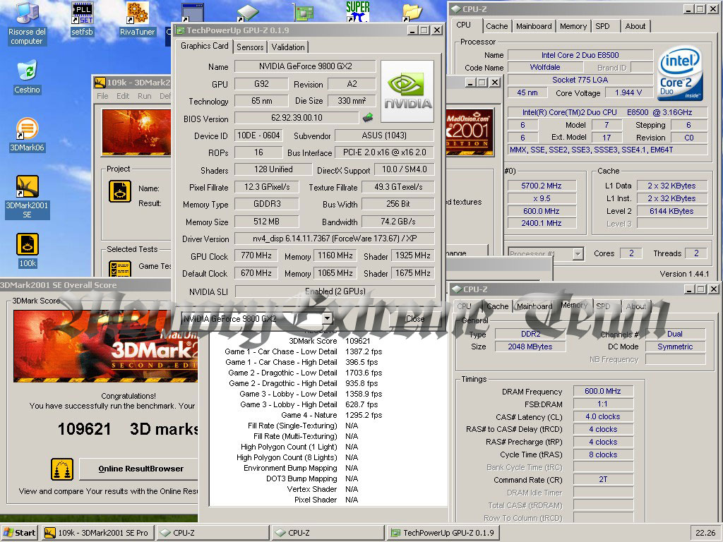Screen dimensions: 723x542
Task: Click the Memory Size value 512 MB
Action: tap(266, 222)
